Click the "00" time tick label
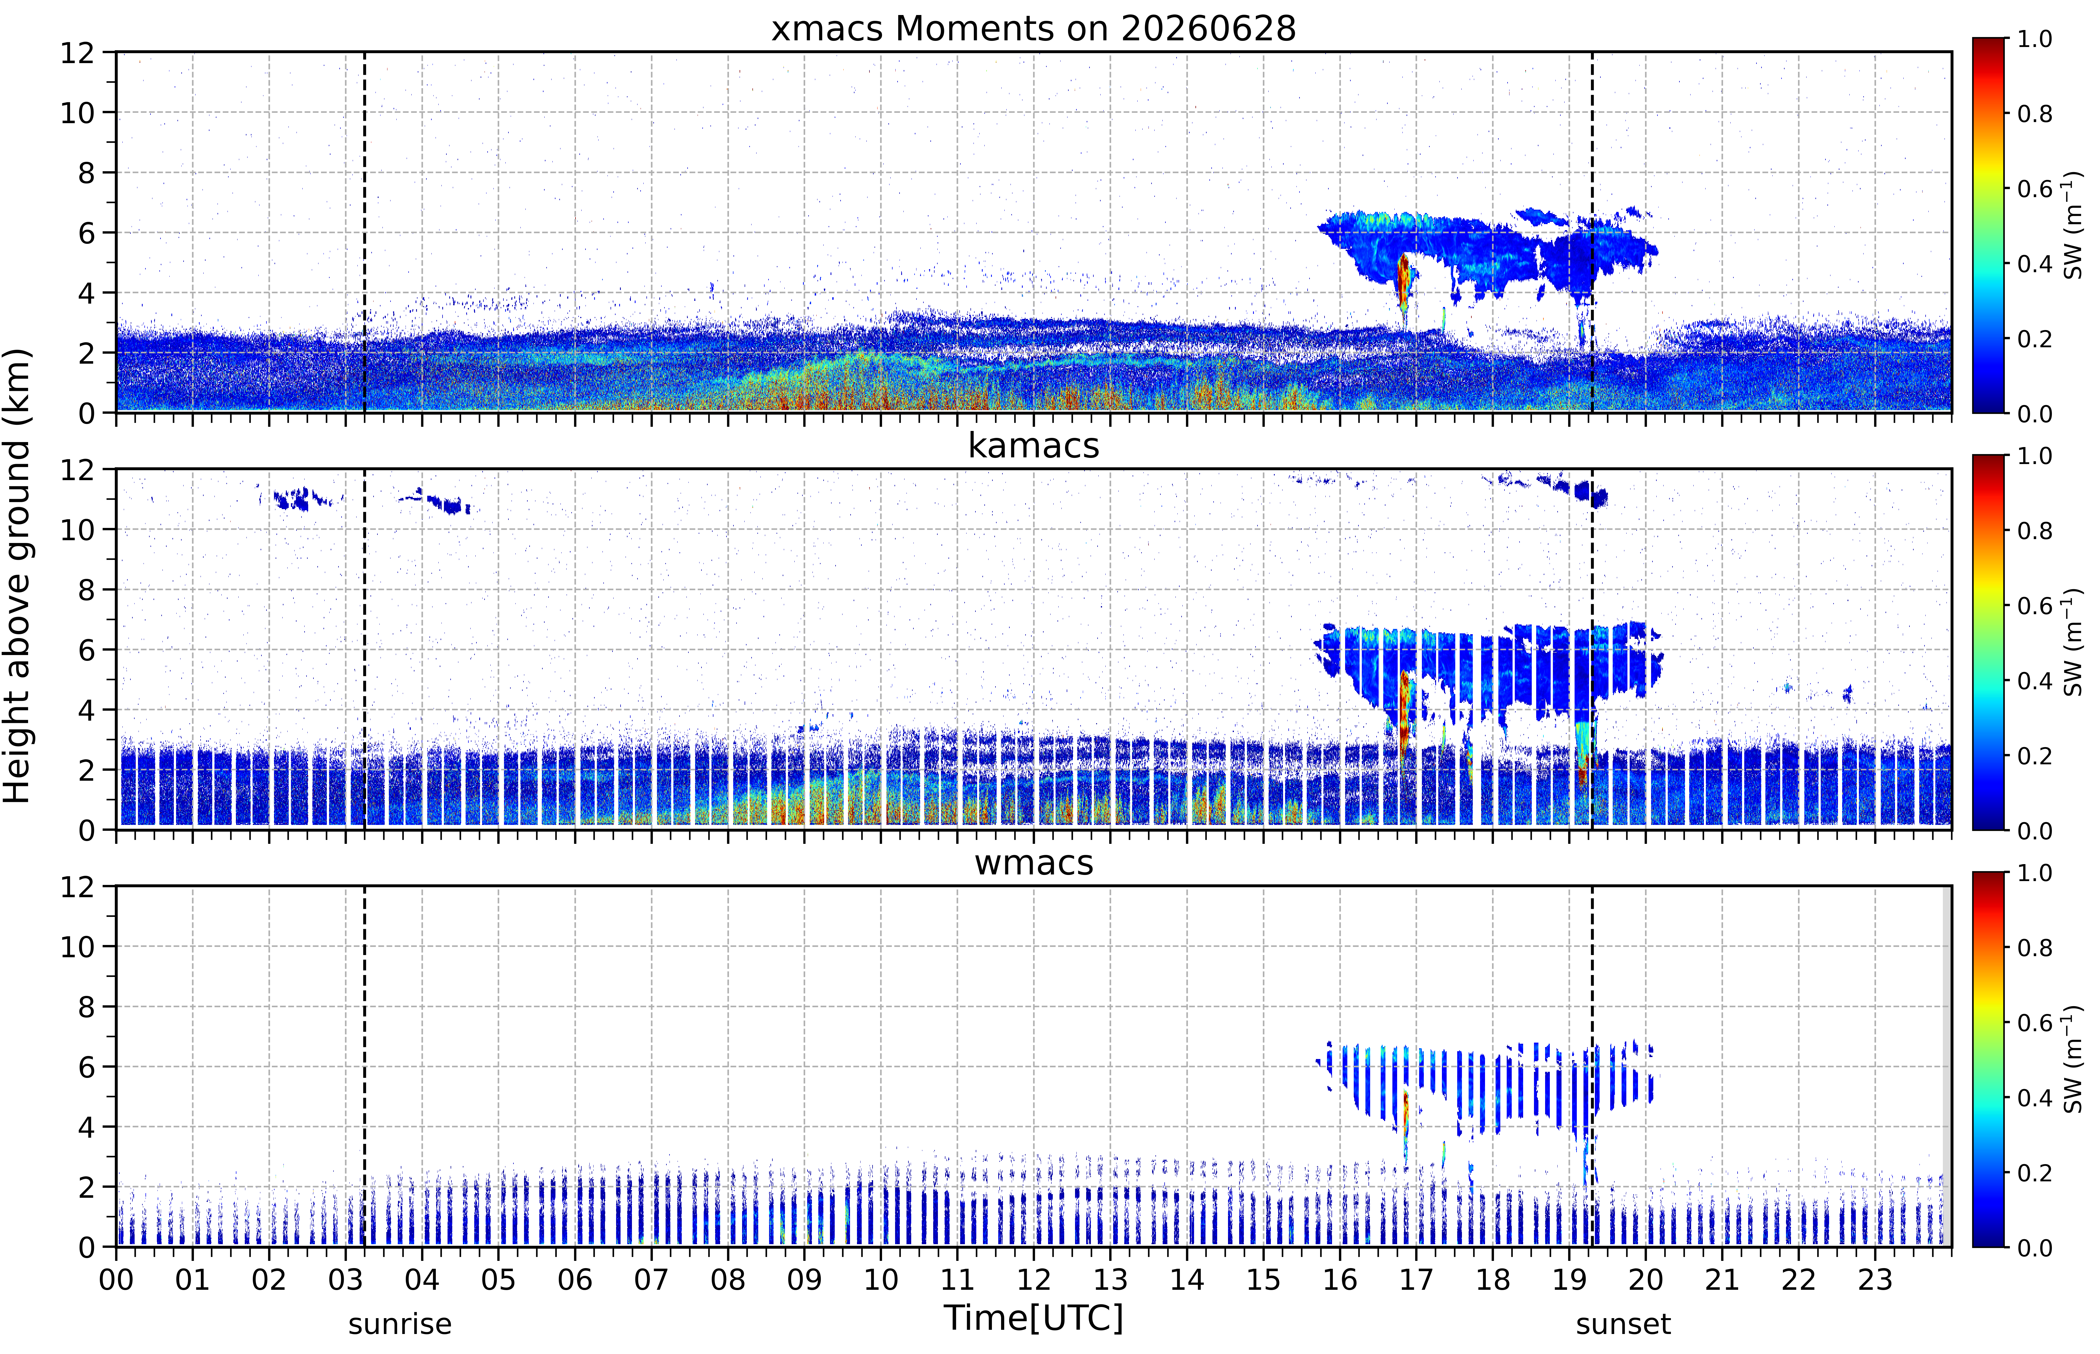Viewport: 2100px width, 1354px height. pyautogui.click(x=116, y=1280)
